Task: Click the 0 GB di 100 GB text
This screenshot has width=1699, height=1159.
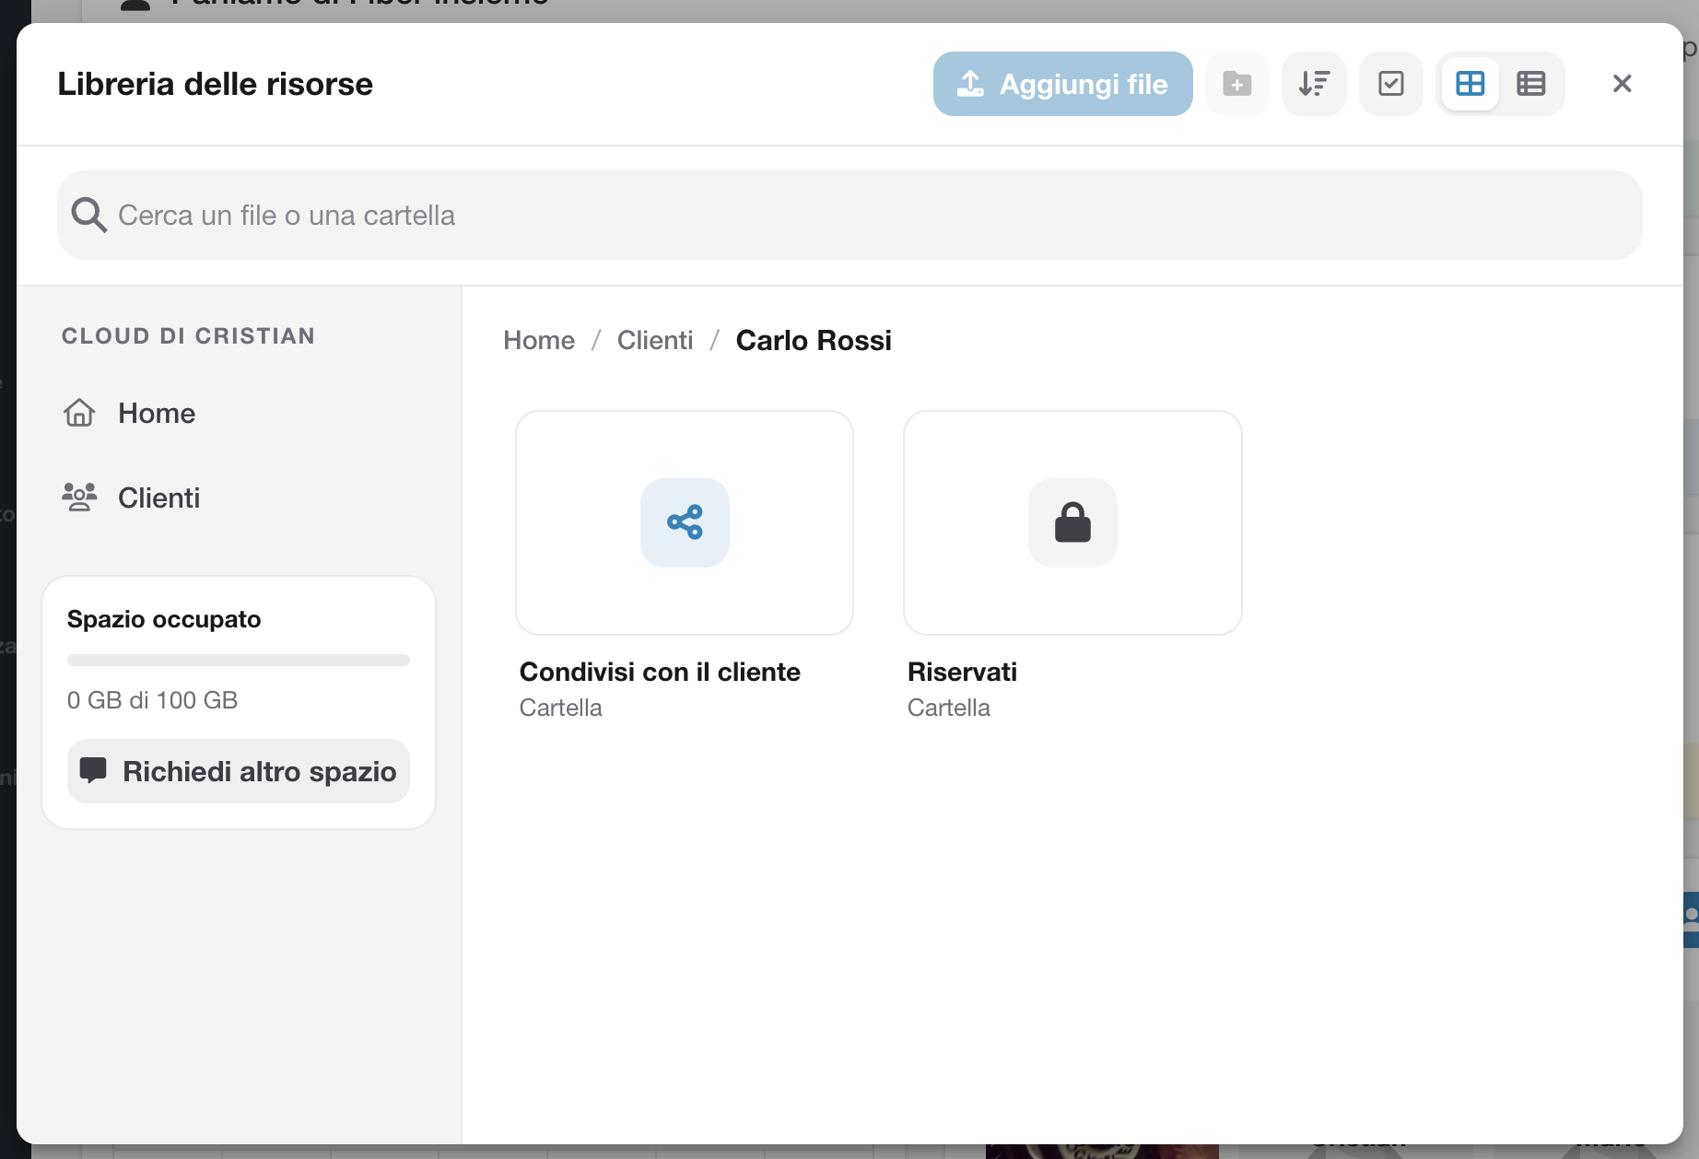Action: click(152, 700)
